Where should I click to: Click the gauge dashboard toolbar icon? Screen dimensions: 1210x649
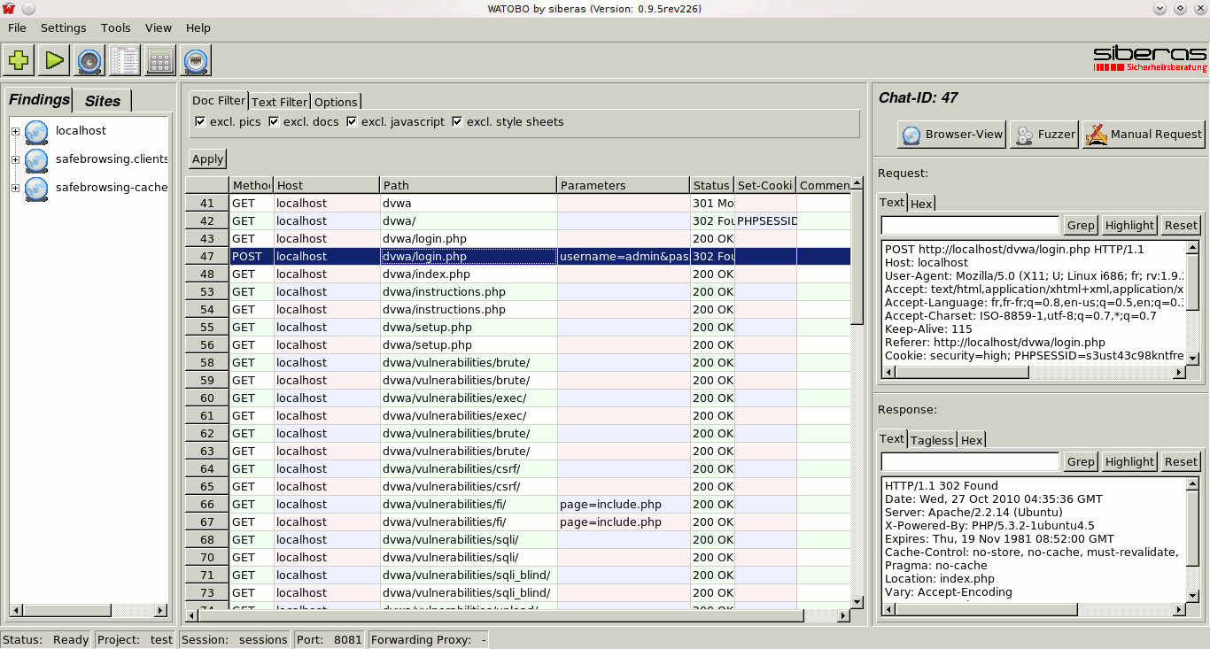tap(89, 61)
